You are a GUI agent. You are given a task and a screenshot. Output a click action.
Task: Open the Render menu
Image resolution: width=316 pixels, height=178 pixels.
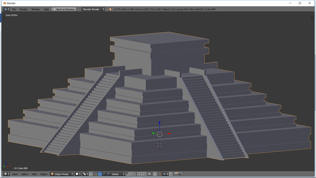23,9
